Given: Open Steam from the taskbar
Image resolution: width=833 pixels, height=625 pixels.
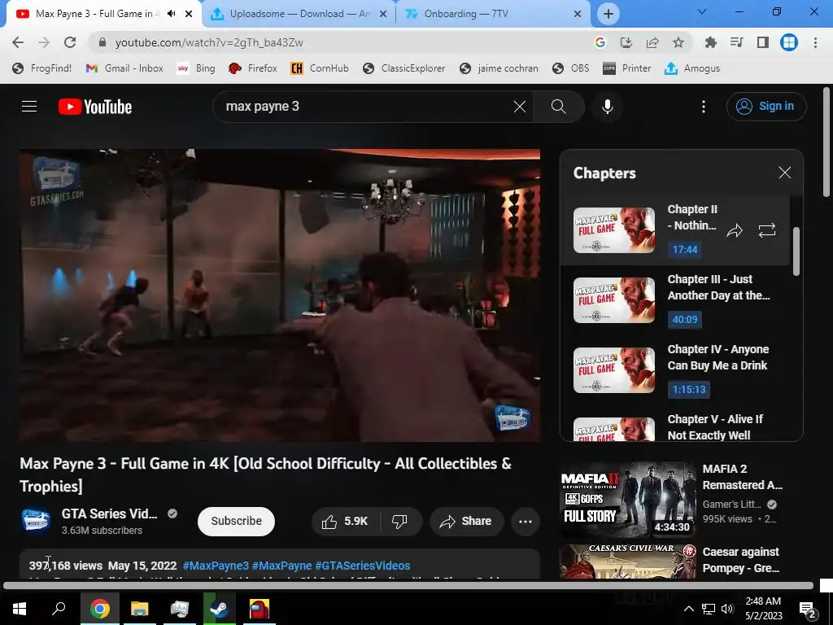Looking at the screenshot, I should pyautogui.click(x=220, y=609).
